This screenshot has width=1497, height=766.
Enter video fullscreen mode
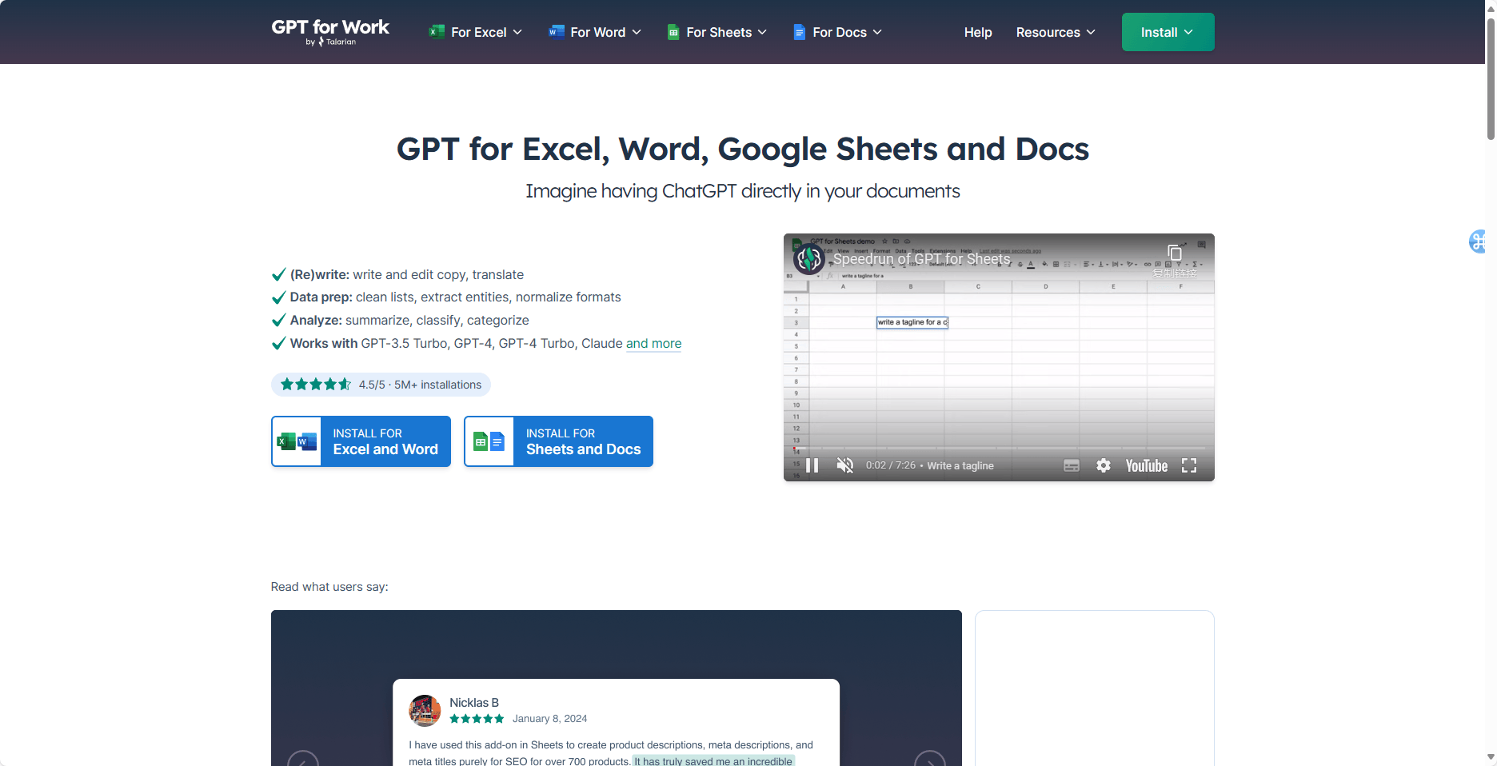[x=1189, y=465]
